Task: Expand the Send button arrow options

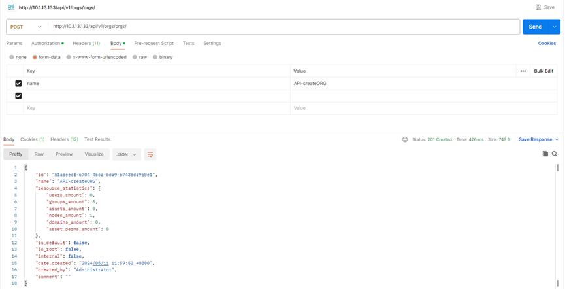Action: (555, 27)
